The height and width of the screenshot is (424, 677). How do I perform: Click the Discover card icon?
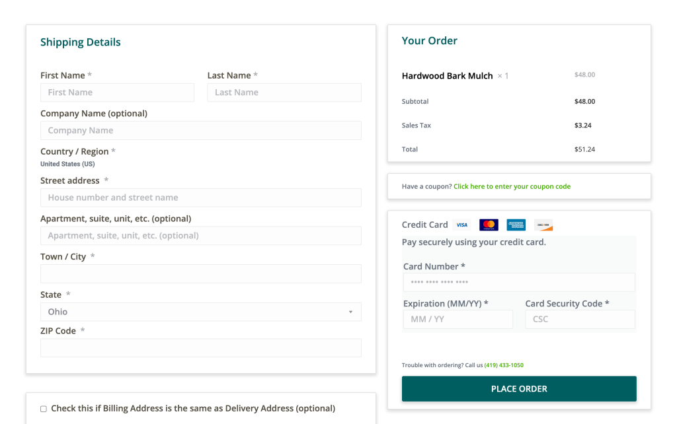pyautogui.click(x=543, y=225)
